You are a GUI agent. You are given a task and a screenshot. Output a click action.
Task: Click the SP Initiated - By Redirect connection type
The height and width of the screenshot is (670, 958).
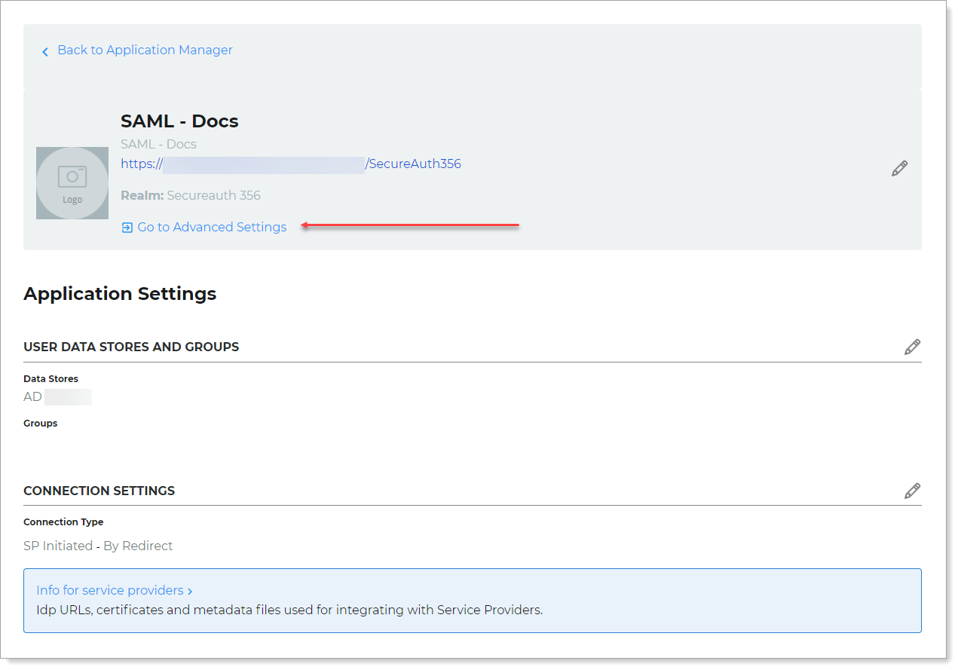tap(98, 546)
